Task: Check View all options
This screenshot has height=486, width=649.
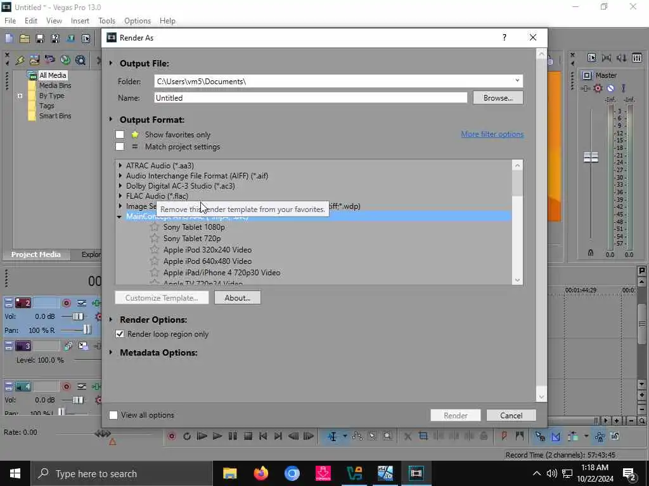Action: pos(113,415)
